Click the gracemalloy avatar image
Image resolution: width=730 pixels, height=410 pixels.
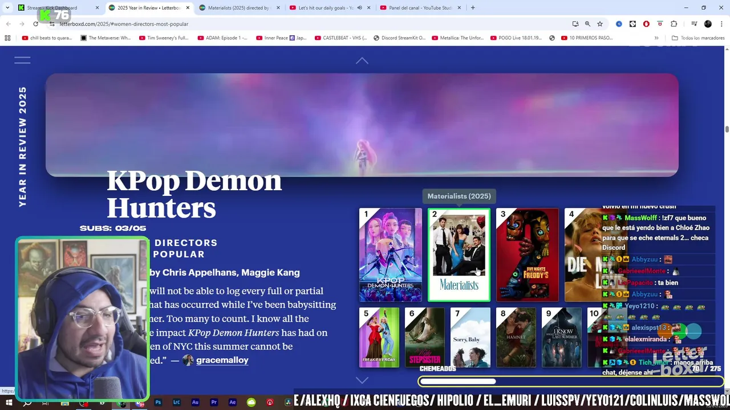(188, 360)
